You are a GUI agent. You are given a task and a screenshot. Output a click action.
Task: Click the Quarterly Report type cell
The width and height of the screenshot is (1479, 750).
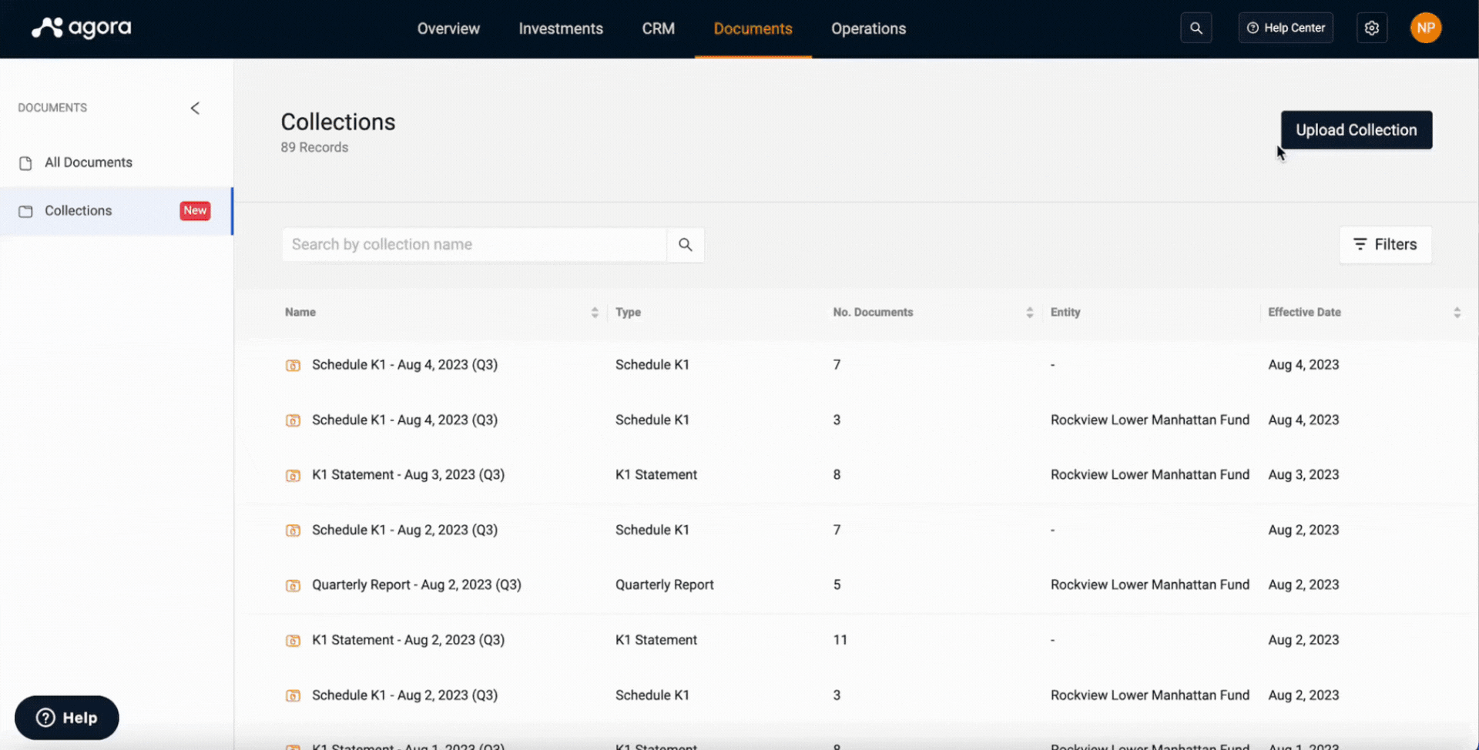coord(665,585)
